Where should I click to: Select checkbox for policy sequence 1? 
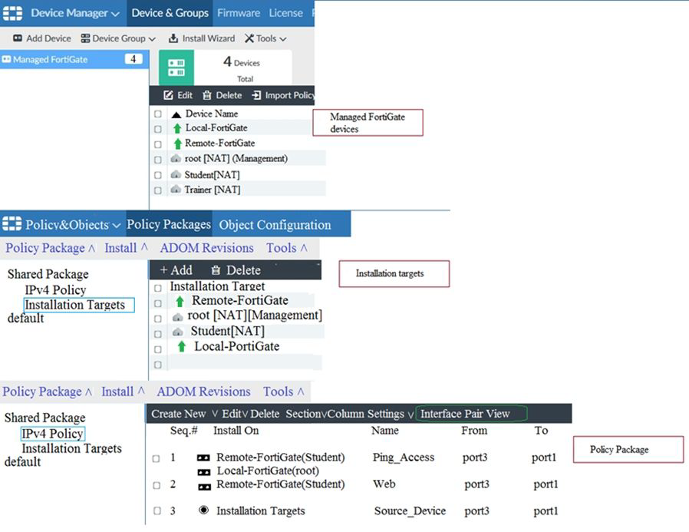click(x=157, y=458)
